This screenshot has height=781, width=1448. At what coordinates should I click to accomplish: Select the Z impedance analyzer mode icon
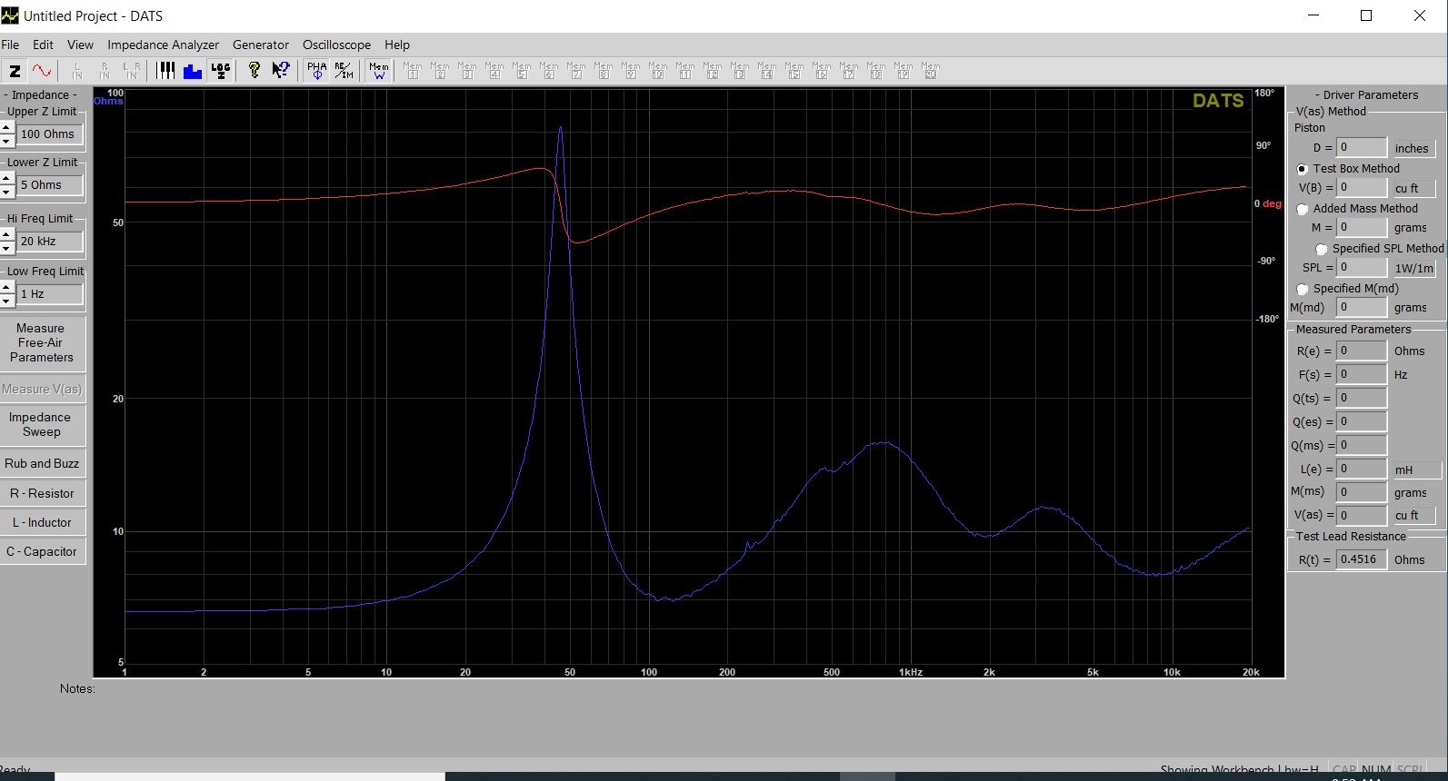coord(15,71)
